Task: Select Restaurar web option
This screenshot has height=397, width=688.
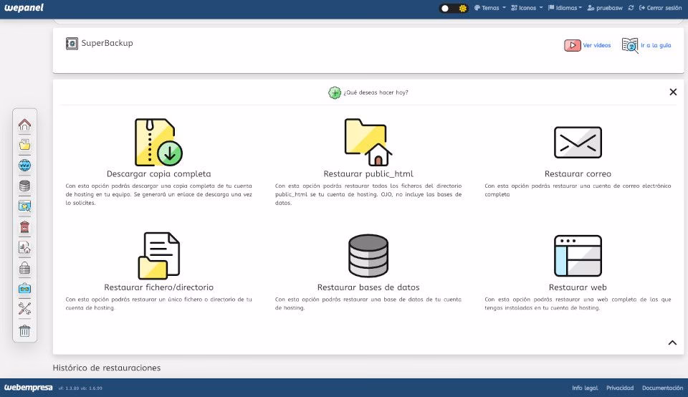Action: click(x=578, y=287)
